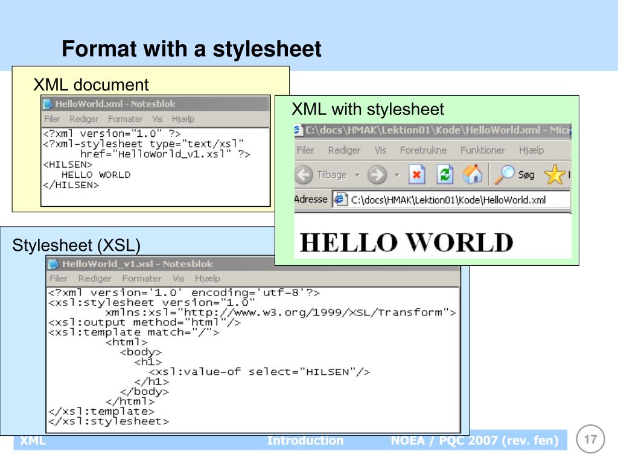Open Filer menu in the browser window
The height and width of the screenshot is (463, 618).
305,150
